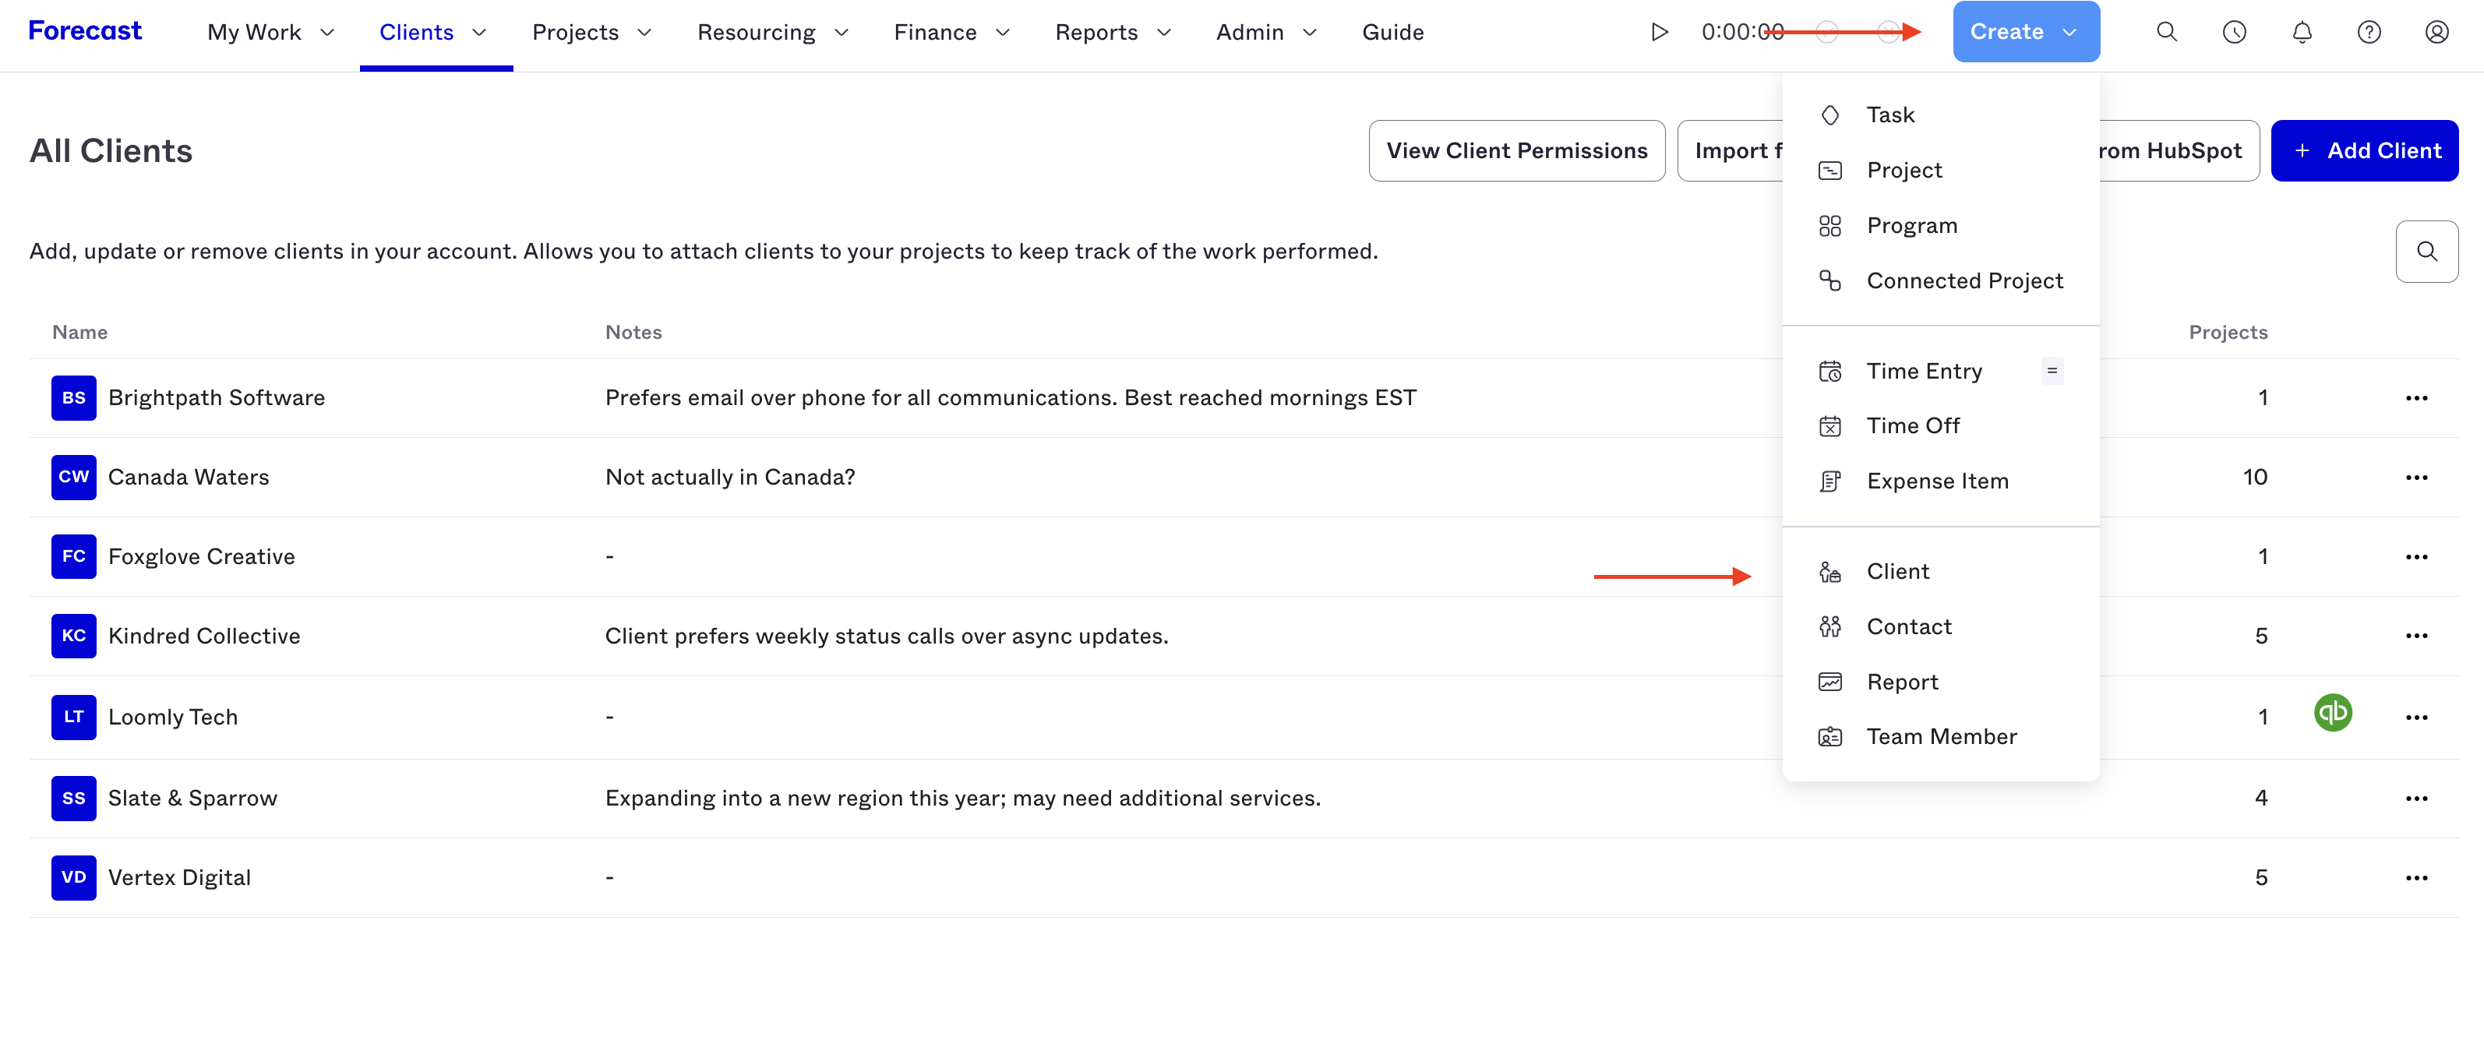Viewport: 2484px width, 1058px height.
Task: Click the All Clients page heading
Action: pyautogui.click(x=111, y=150)
